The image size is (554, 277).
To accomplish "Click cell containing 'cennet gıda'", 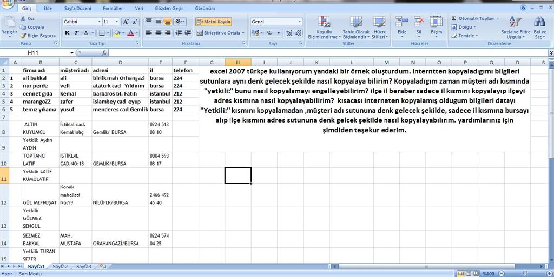I will (x=40, y=94).
